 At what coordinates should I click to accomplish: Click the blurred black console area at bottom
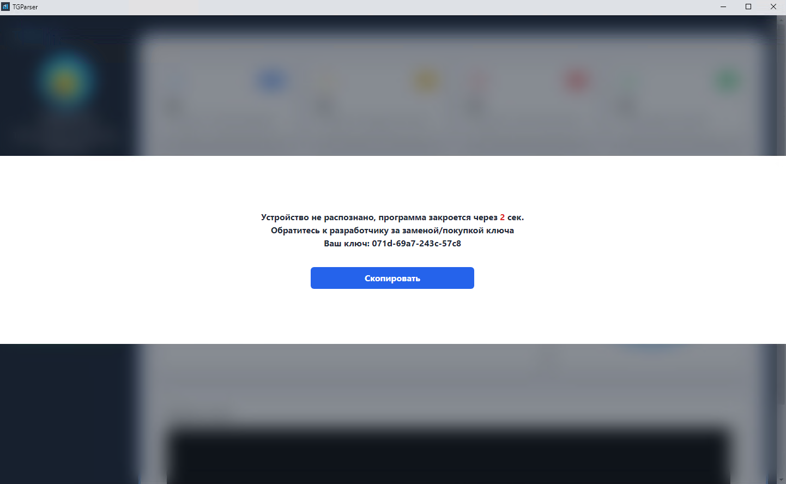(447, 455)
